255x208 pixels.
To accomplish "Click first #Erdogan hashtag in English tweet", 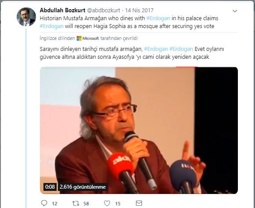I will tap(158, 18).
